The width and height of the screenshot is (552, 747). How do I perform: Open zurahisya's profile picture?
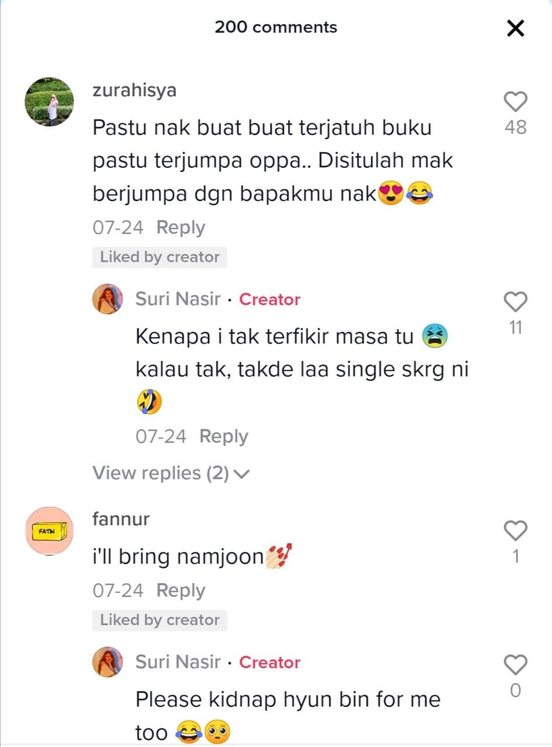49,102
